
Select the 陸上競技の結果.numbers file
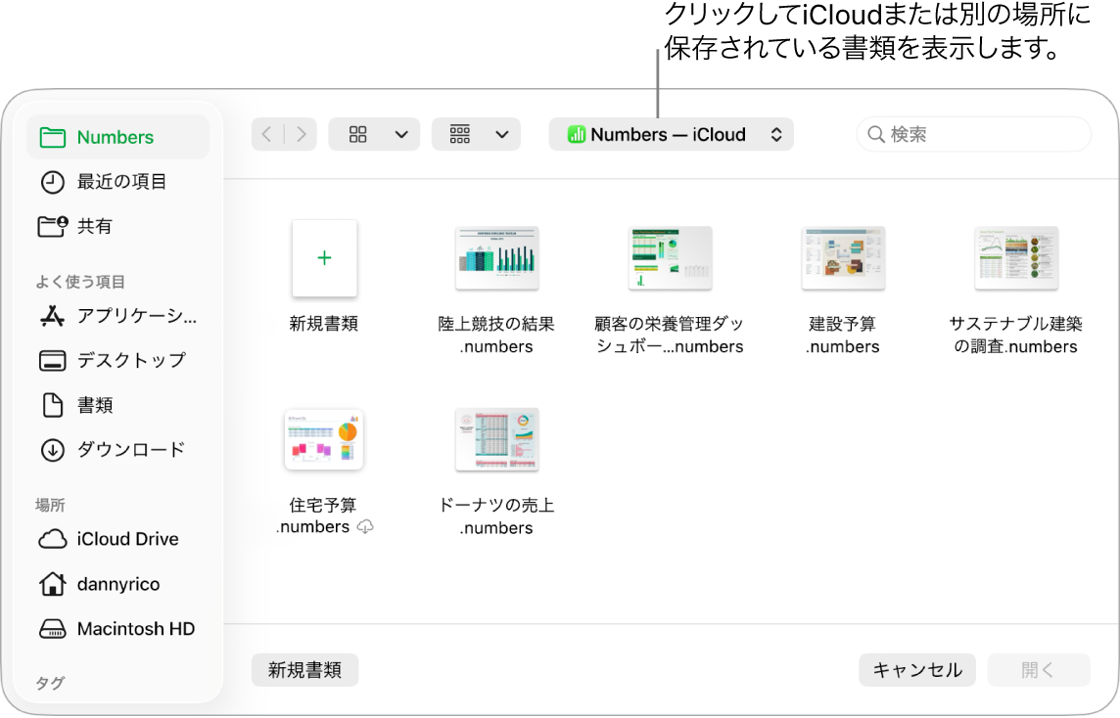[496, 258]
